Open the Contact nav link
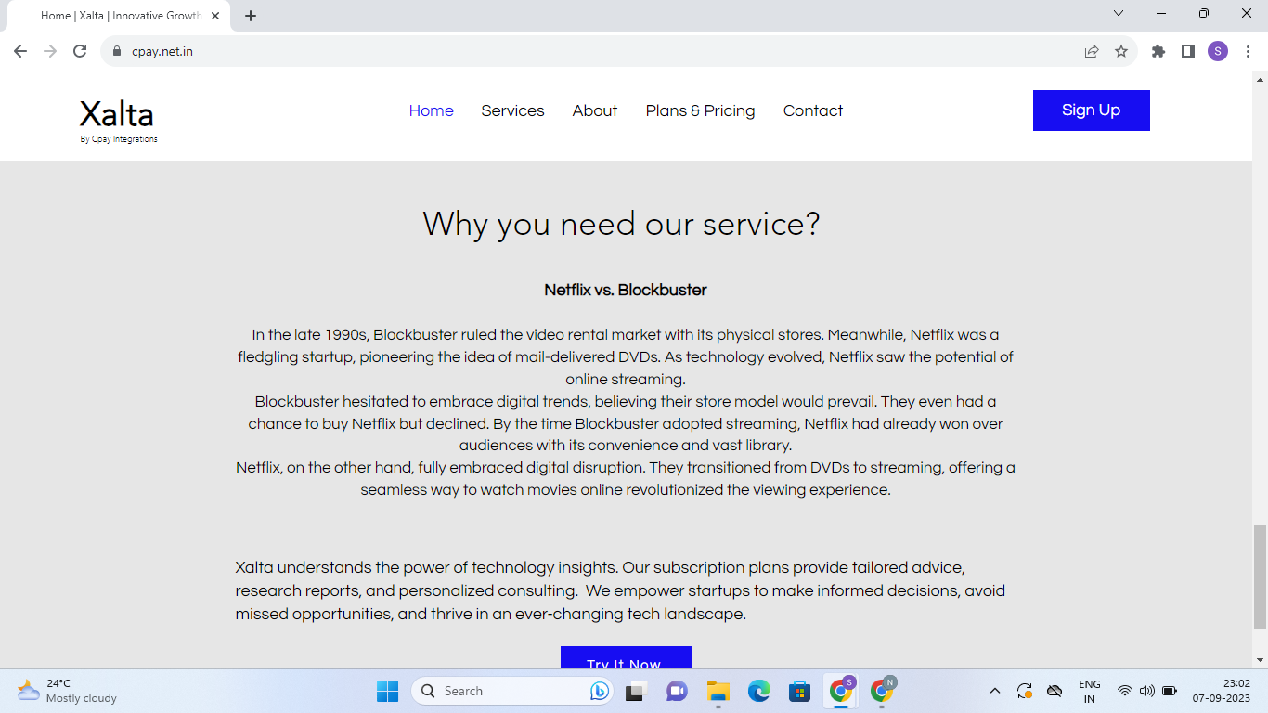This screenshot has height=713, width=1268. [813, 110]
